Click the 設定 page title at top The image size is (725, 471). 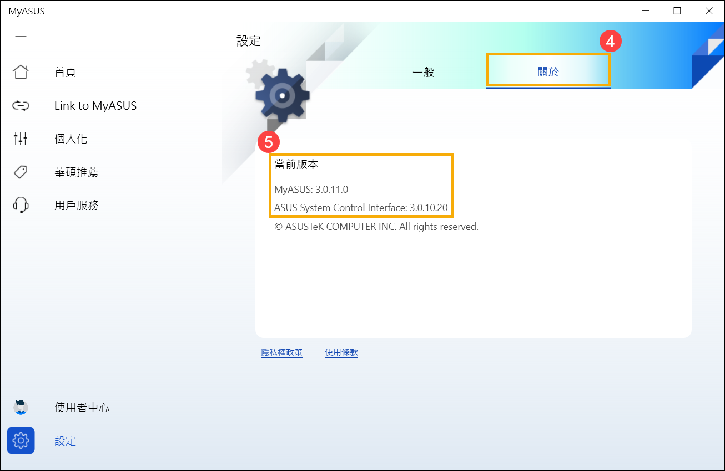[248, 41]
